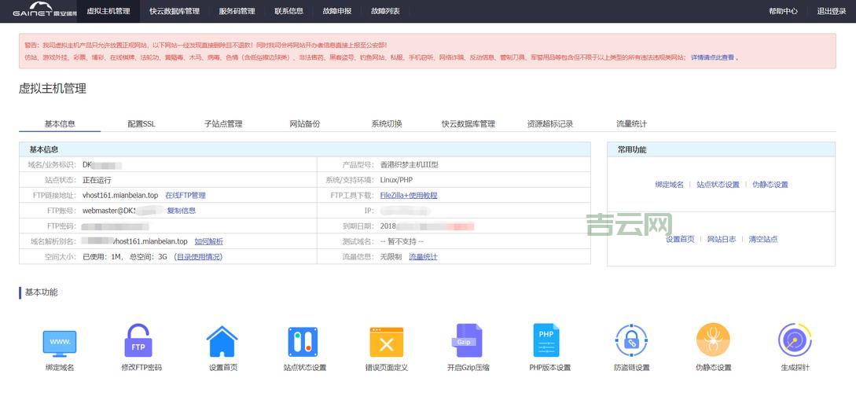Click the 已使用: 1M, 总空间: 3G text
The height and width of the screenshot is (393, 856).
pos(124,257)
